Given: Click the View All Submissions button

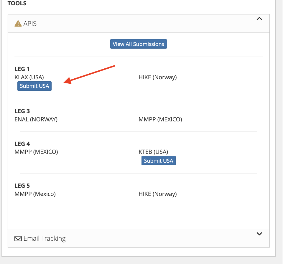Looking at the screenshot, I should click(x=139, y=44).
